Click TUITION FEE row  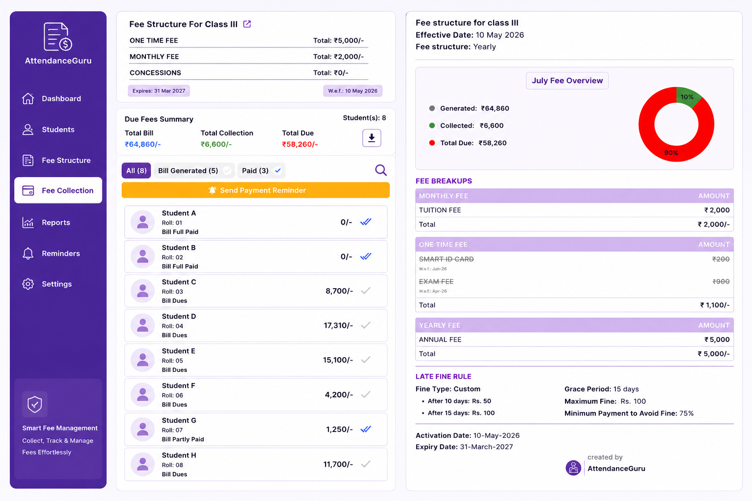tap(574, 210)
